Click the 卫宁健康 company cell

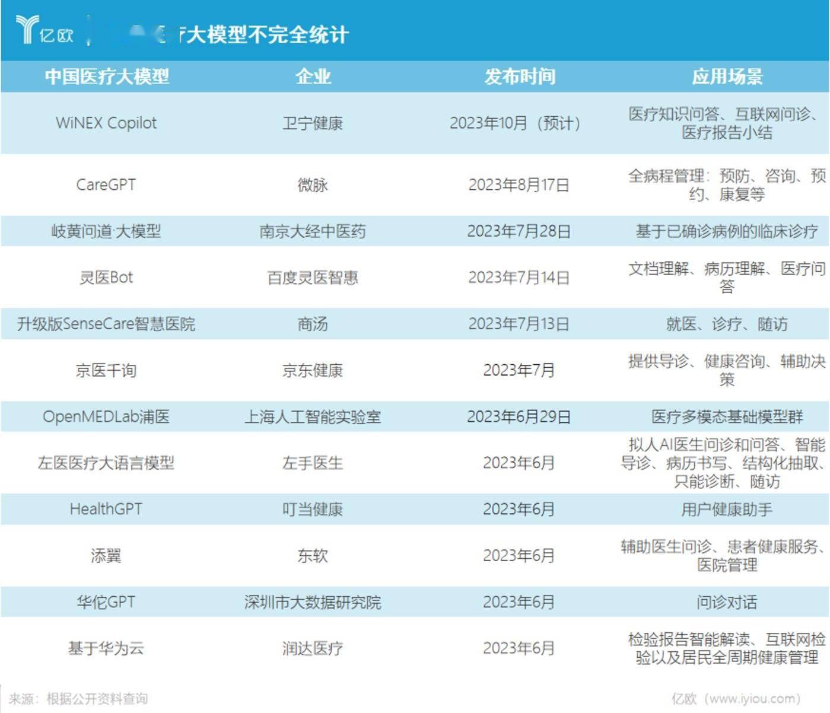313,123
